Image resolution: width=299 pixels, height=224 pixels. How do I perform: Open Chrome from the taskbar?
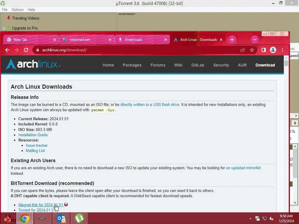[25, 218]
